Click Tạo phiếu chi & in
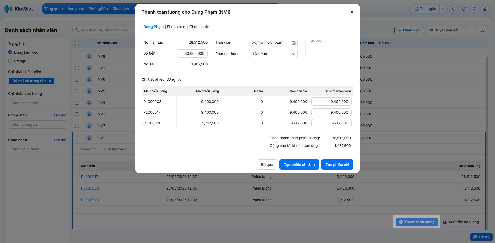495x243 pixels. click(299, 165)
